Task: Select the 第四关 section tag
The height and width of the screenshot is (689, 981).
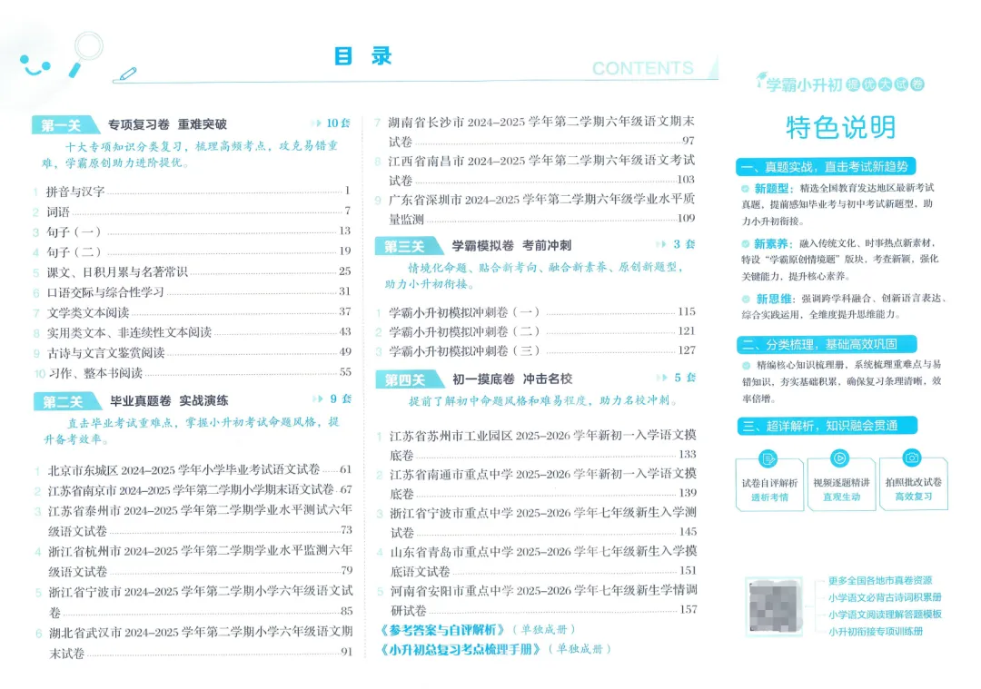Action: click(409, 379)
